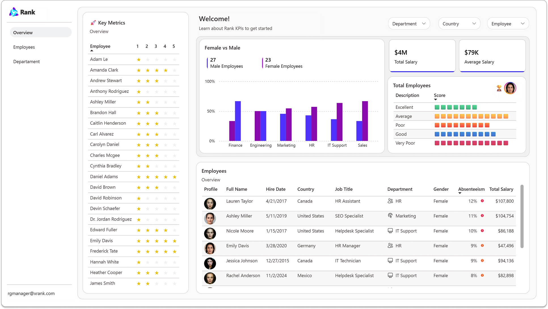Click the HR department people icon for Lauren Taylor

click(390, 201)
